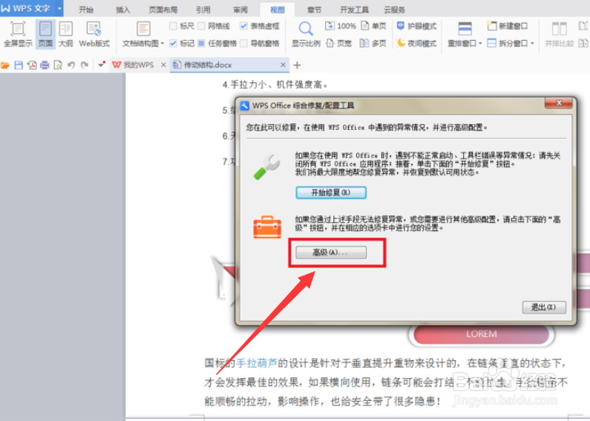Click the 高级(A)... button
Image resolution: width=590 pixels, height=421 pixels.
pos(331,252)
